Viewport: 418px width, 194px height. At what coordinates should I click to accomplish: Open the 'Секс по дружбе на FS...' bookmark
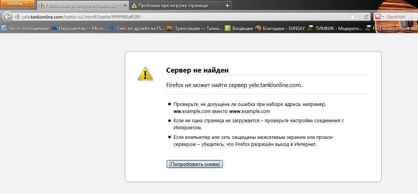(137, 28)
